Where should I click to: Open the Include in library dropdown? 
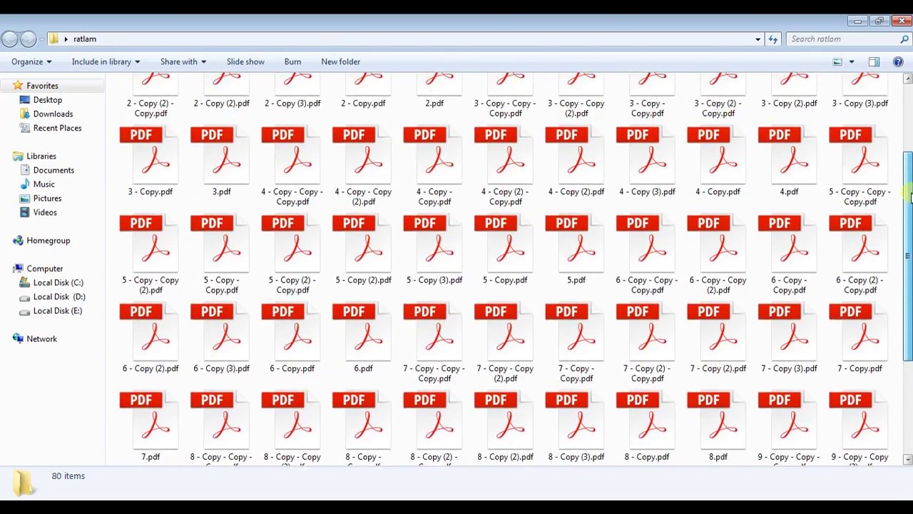tap(106, 62)
